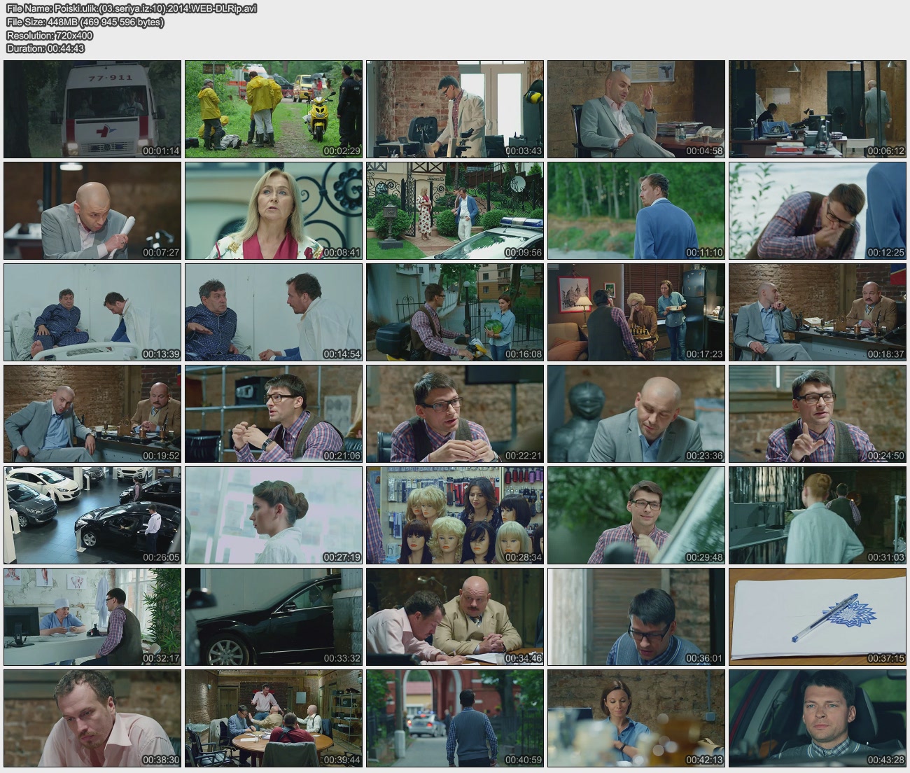This screenshot has height=773, width=910.
Task: Select the yellow raincoats thumbnail at 00:02:29
Action: pyautogui.click(x=274, y=109)
